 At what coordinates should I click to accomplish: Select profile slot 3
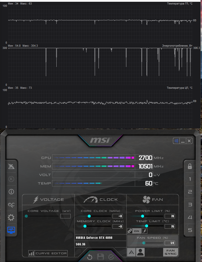point(190,205)
